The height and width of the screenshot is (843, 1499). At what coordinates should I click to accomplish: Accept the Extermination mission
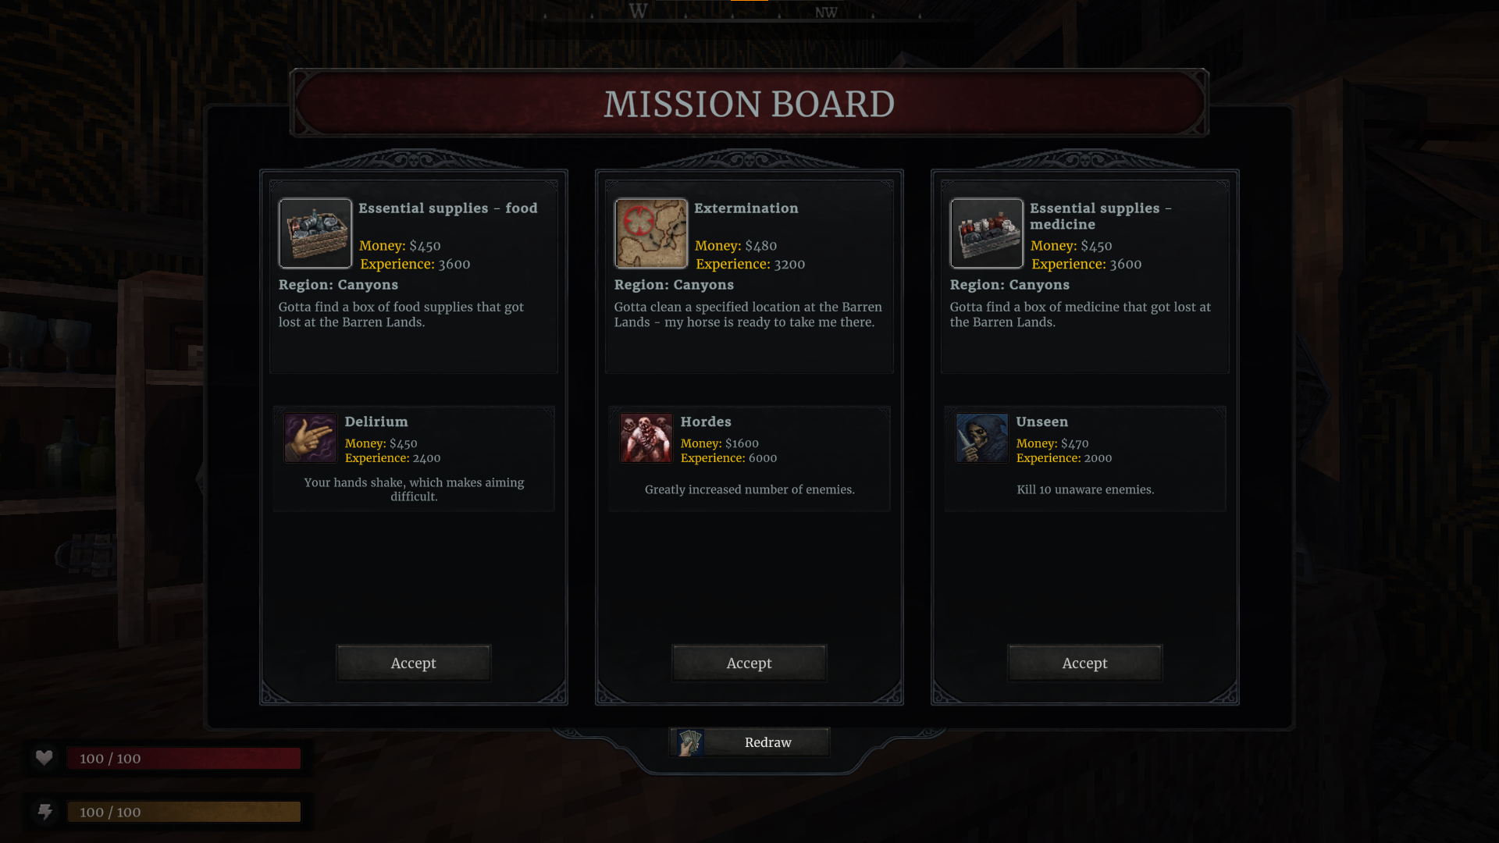click(x=749, y=663)
